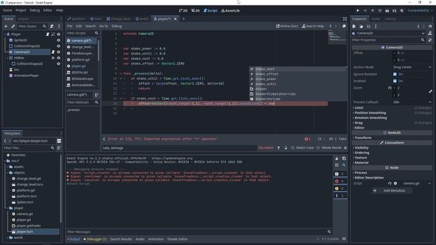436x245 pixels.
Task: Toggle distraction-free mode icon in script editor
Action: click(x=345, y=19)
